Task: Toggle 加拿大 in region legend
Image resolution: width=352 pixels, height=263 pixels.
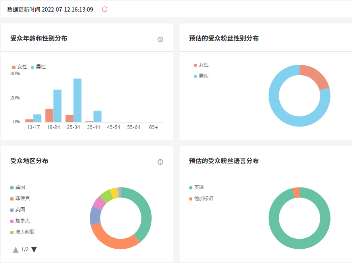Action: [x=20, y=221]
